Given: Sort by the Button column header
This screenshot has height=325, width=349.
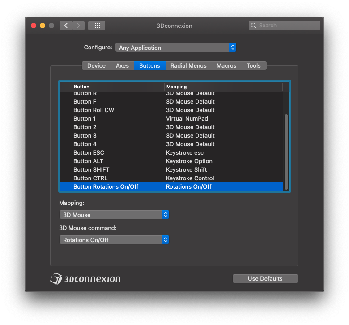Looking at the screenshot, I should click(118, 87).
